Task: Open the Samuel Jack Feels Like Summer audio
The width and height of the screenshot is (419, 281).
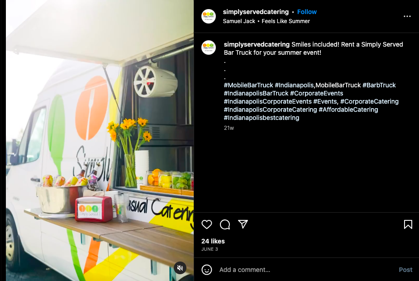Action: (x=266, y=21)
